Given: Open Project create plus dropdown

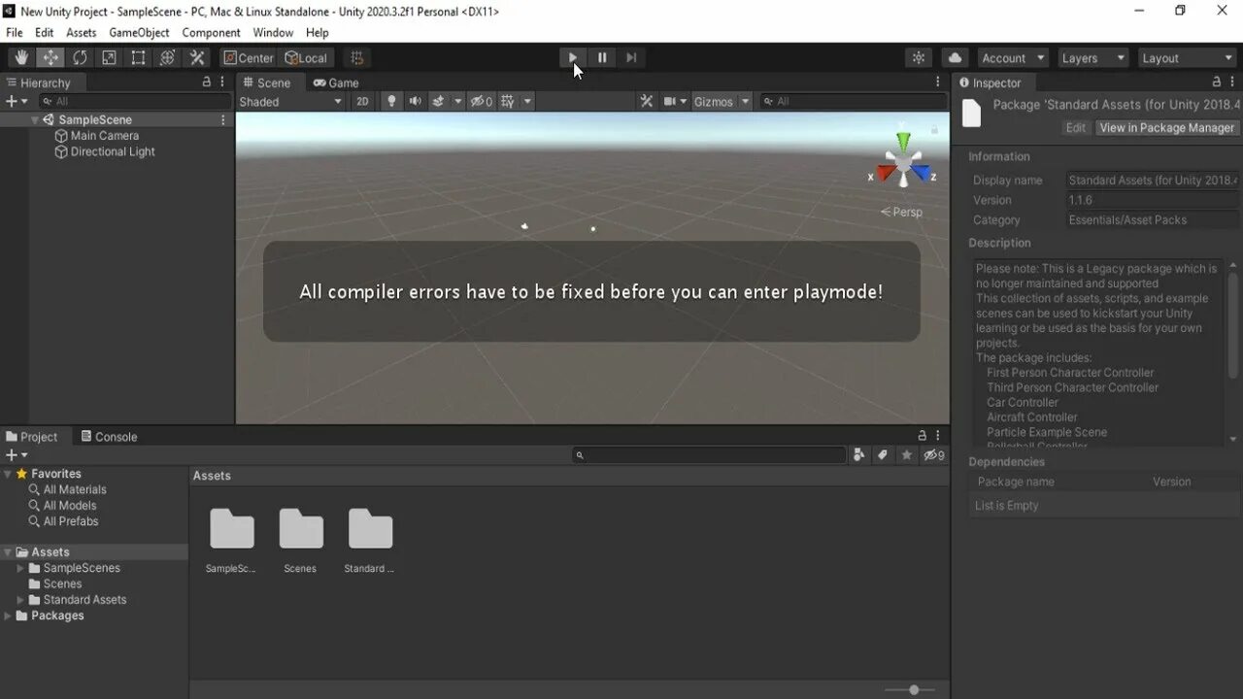Looking at the screenshot, I should point(17,455).
